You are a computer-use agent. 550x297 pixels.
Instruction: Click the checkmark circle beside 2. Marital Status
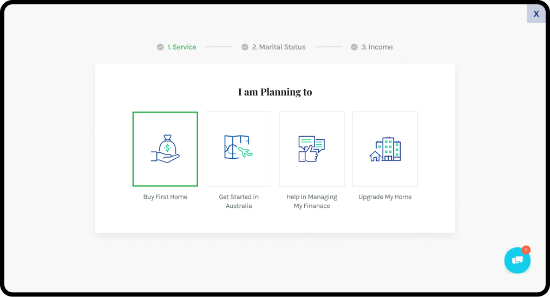pyautogui.click(x=245, y=47)
